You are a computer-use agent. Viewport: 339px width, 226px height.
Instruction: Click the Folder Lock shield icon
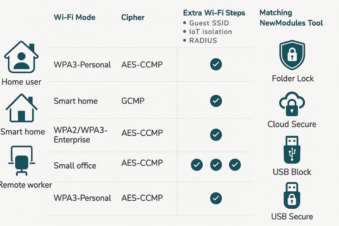click(292, 56)
